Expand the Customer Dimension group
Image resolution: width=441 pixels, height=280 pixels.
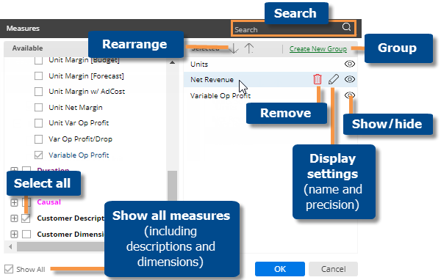click(x=14, y=234)
